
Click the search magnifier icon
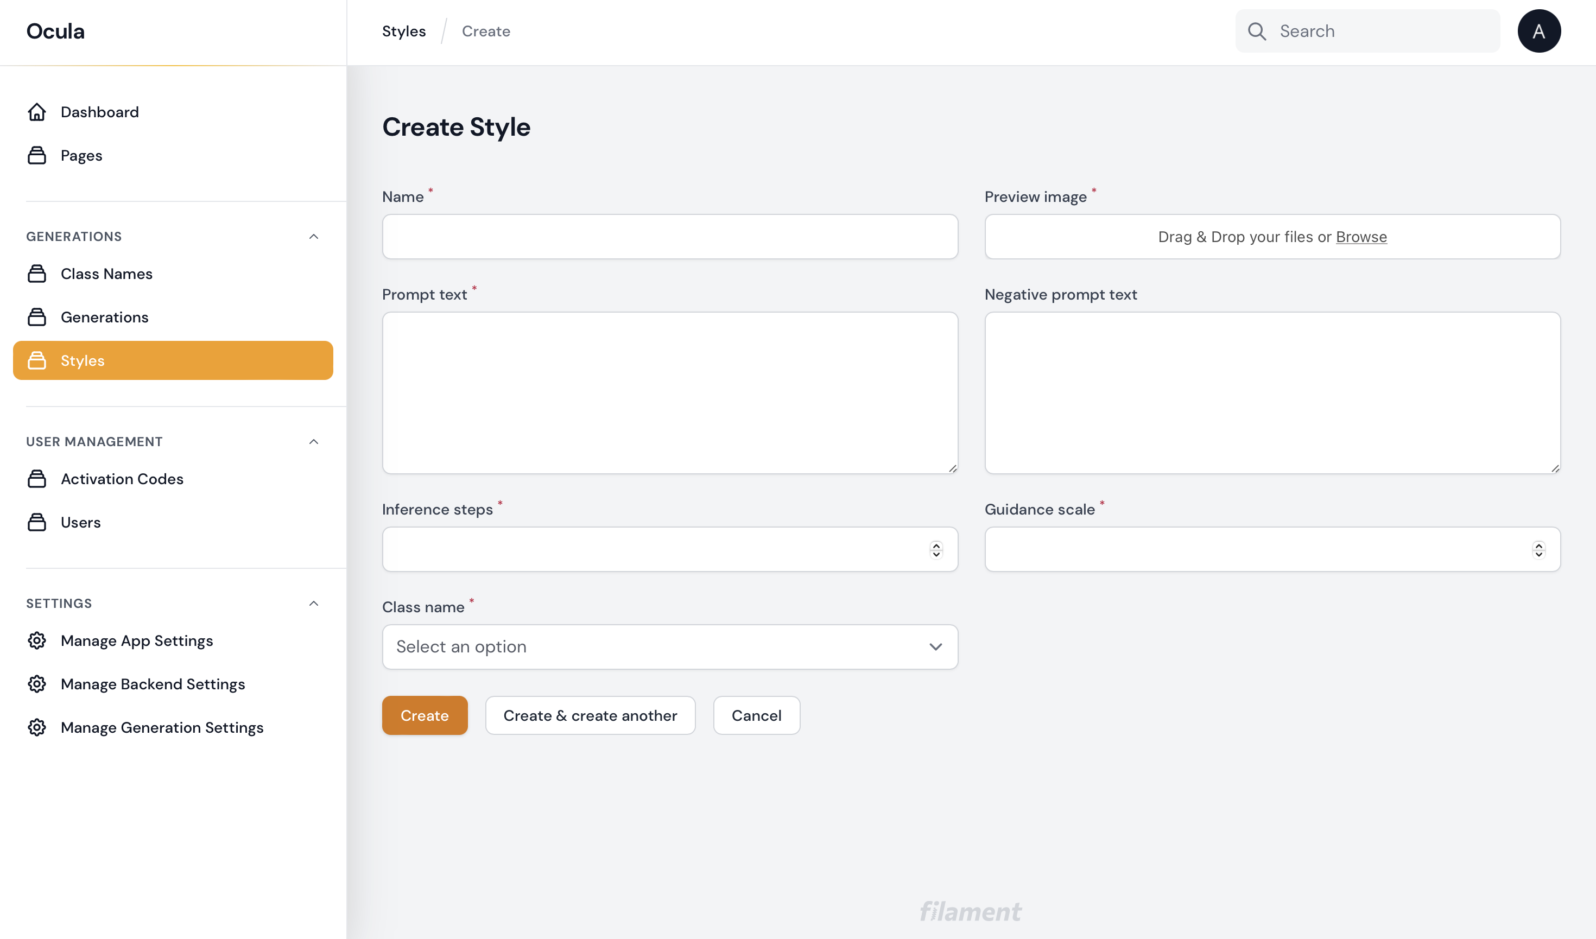(x=1257, y=31)
